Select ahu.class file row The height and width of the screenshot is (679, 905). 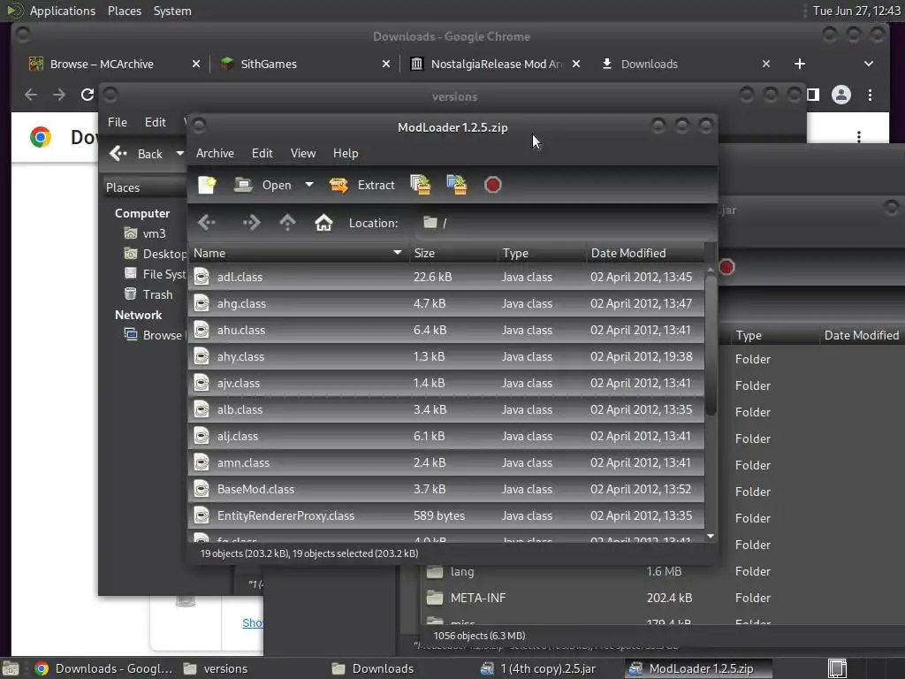pos(445,330)
